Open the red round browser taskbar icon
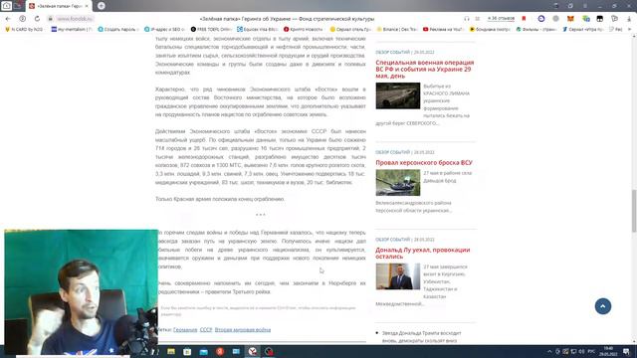The image size is (637, 358). click(x=220, y=351)
